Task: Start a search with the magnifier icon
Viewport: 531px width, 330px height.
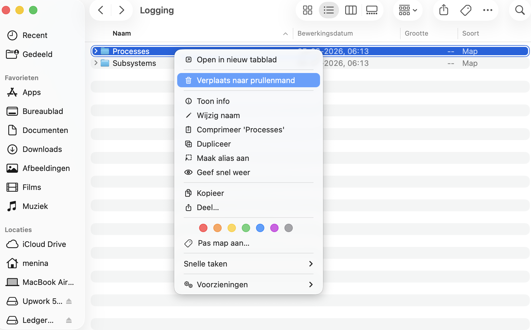Action: 519,10
